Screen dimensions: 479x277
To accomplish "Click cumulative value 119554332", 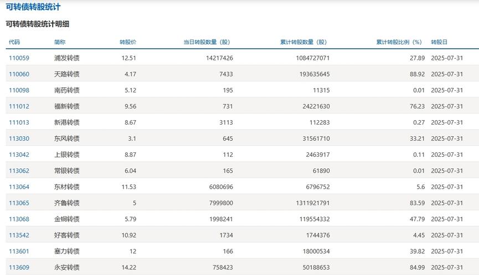I will [315, 219].
